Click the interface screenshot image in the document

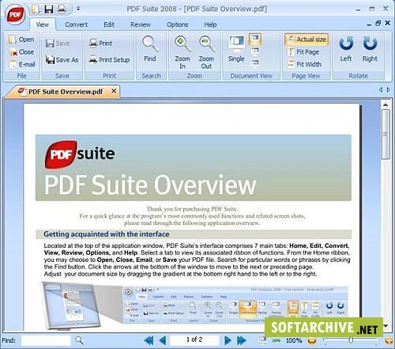coord(194,306)
